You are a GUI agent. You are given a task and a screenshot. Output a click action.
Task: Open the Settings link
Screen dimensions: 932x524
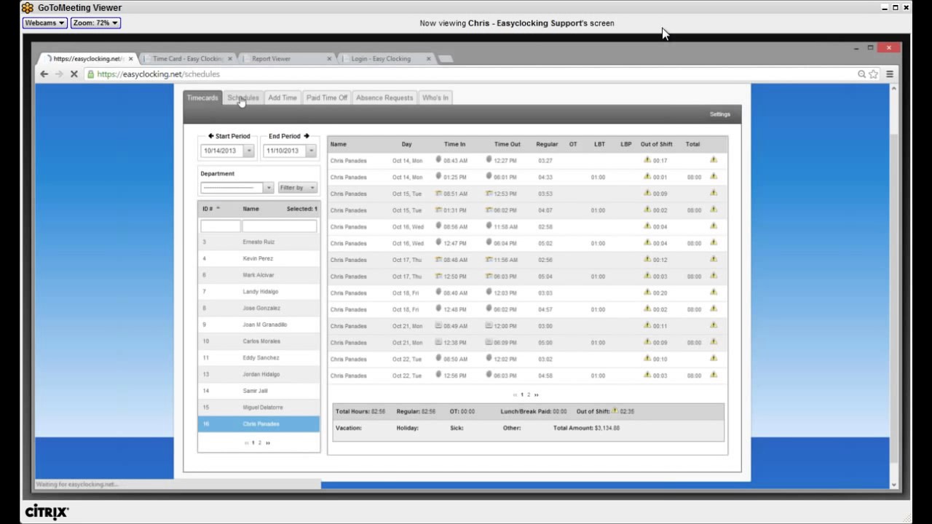(720, 114)
